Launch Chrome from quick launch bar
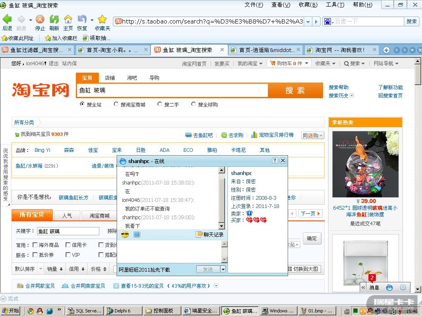 click(30, 311)
